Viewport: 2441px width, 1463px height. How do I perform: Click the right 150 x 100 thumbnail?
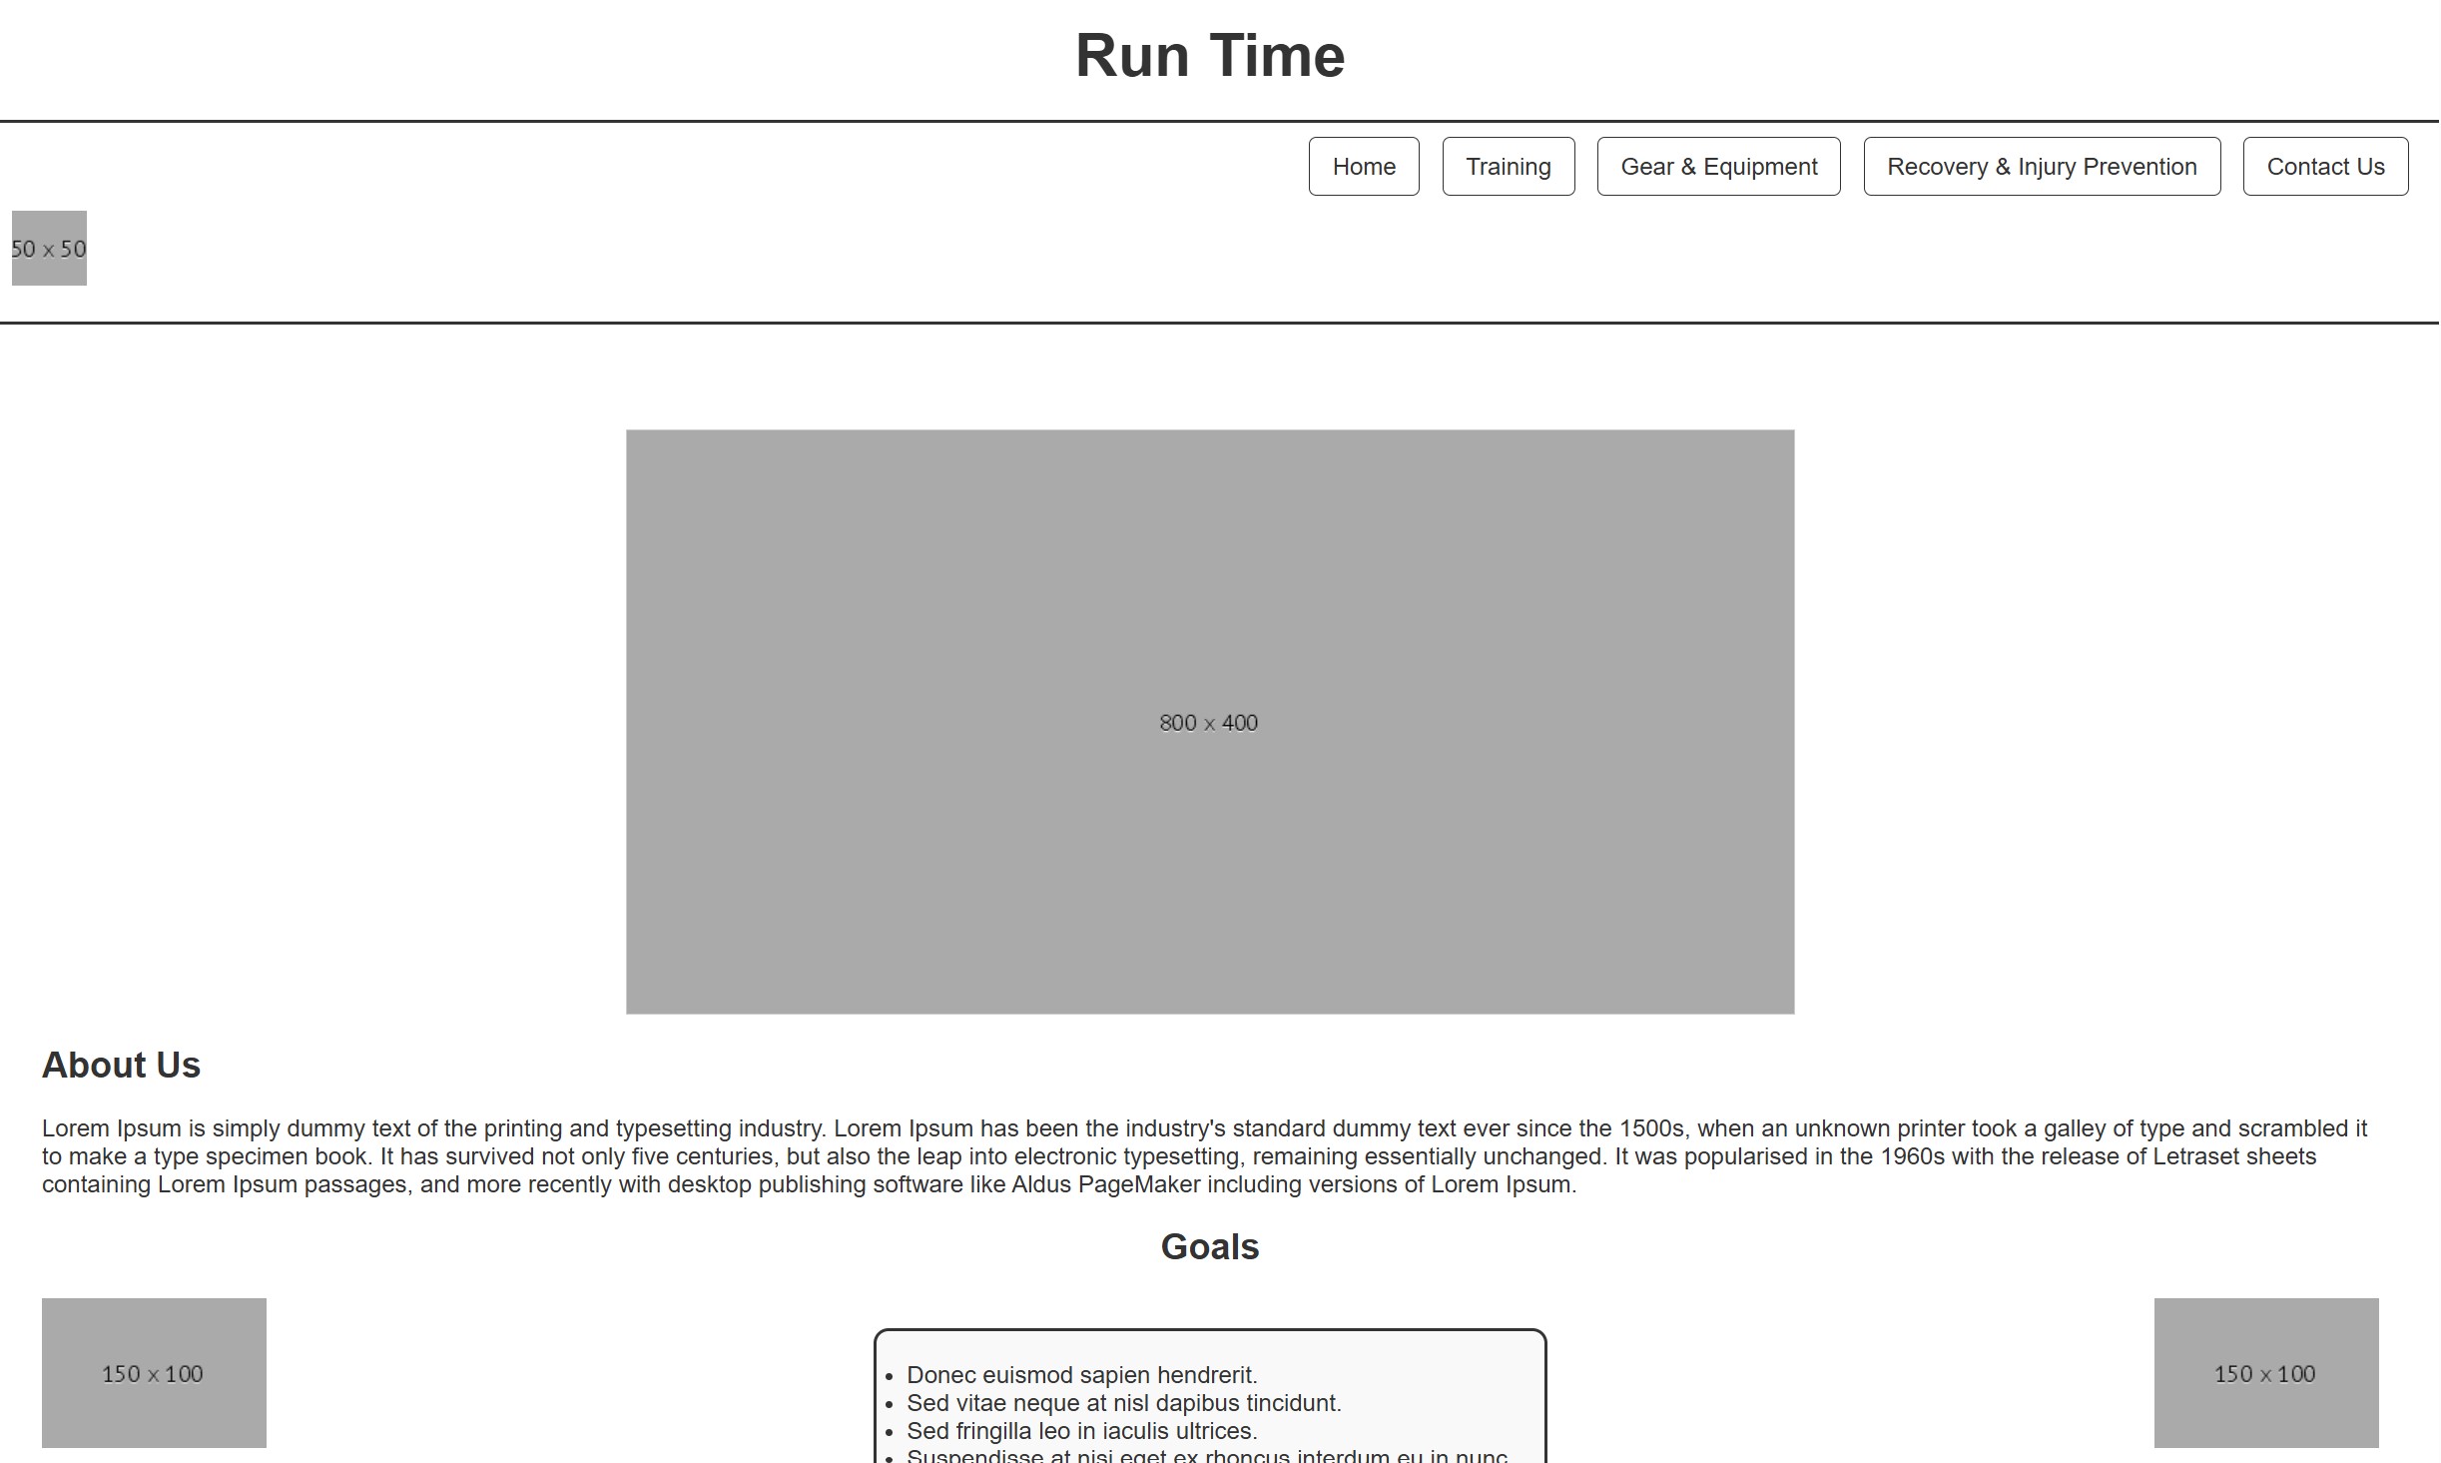pyautogui.click(x=2265, y=1372)
